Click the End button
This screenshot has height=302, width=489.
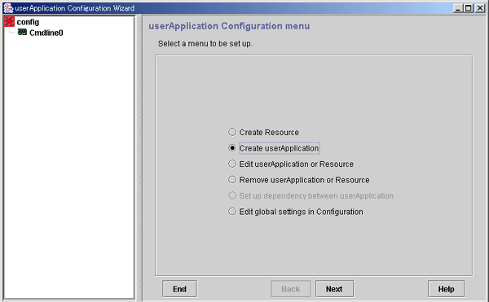(179, 289)
